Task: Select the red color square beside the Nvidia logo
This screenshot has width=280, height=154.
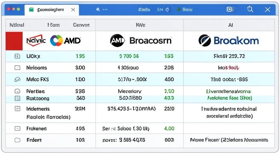Action: tap(14, 41)
